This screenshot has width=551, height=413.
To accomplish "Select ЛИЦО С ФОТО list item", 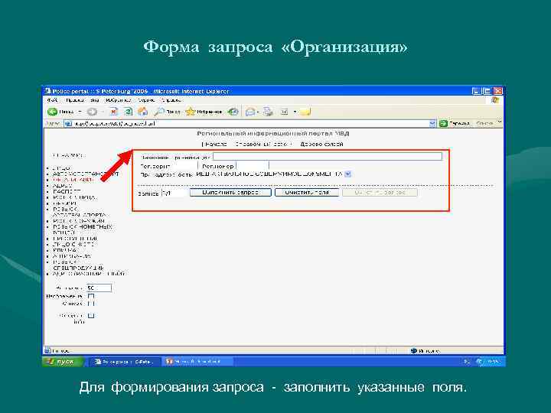I will (x=73, y=245).
